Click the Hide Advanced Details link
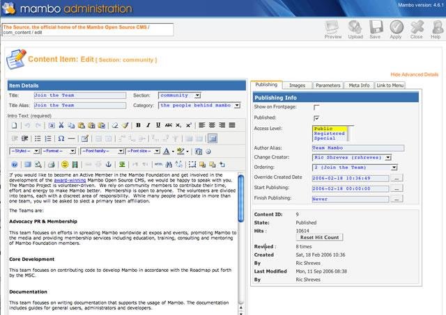The image size is (446, 315). point(414,74)
